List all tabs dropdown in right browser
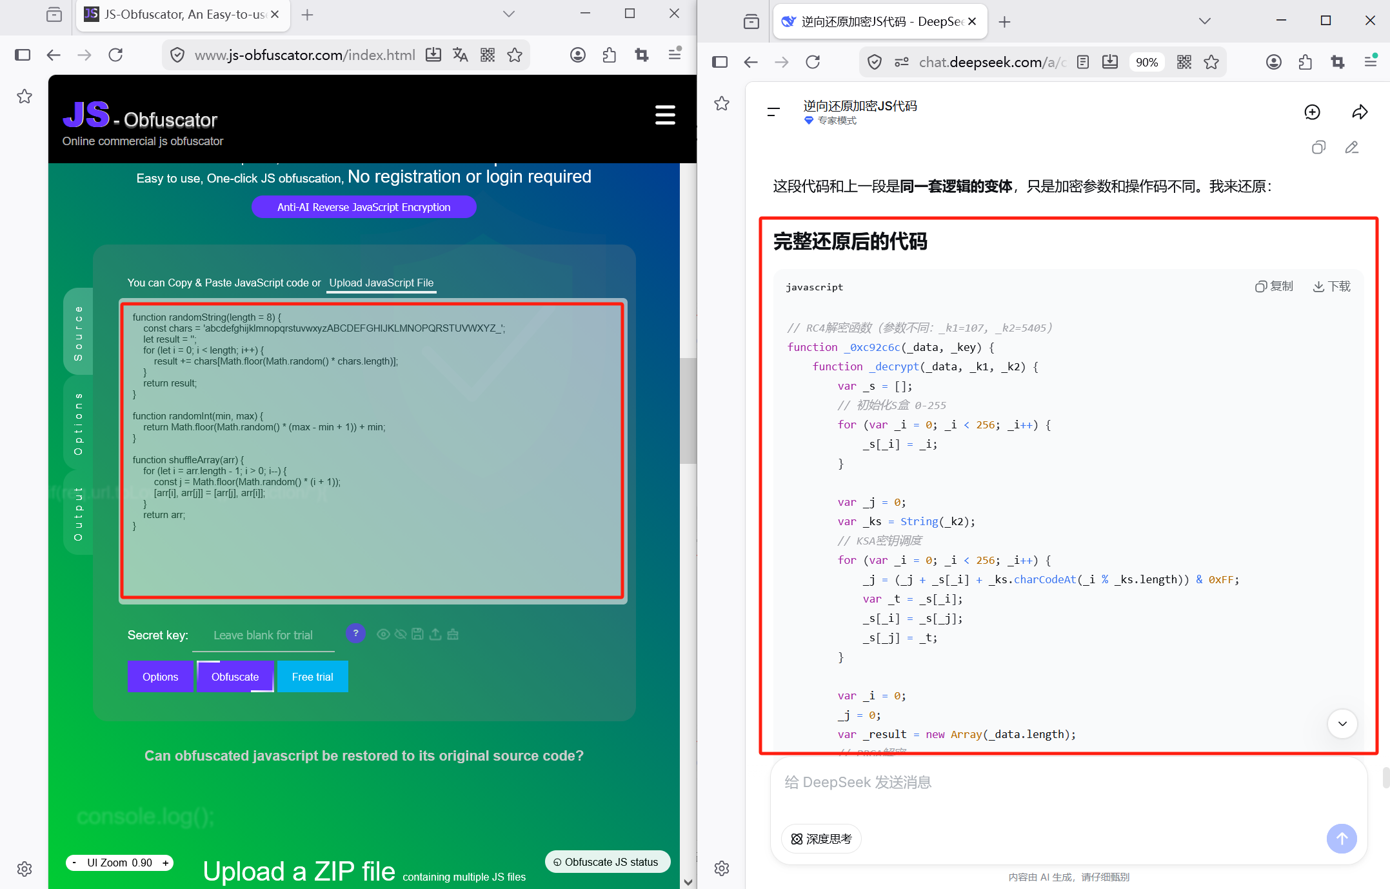 [x=1204, y=21]
